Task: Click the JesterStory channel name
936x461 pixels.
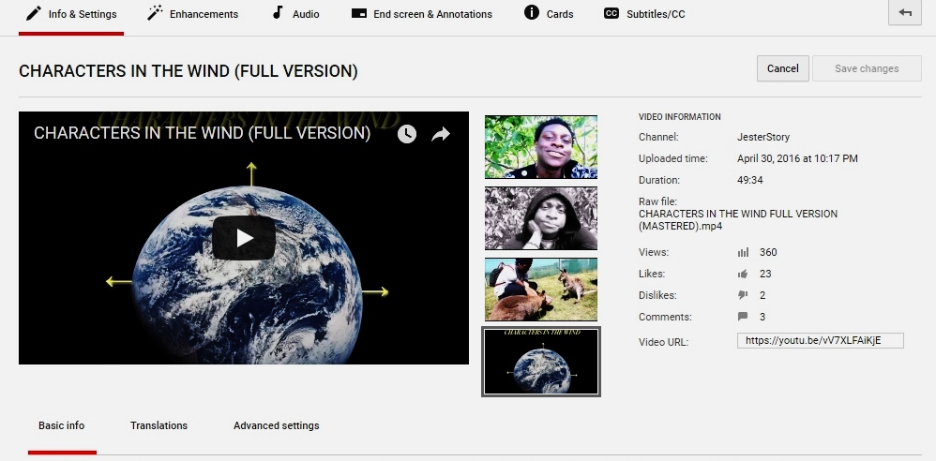Action: [x=763, y=137]
